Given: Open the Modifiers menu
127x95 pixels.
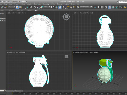Looking at the screenshot, I should point(22,4).
